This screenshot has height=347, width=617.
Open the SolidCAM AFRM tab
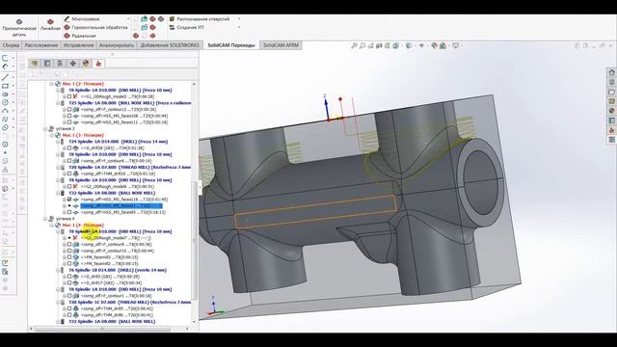pos(281,45)
